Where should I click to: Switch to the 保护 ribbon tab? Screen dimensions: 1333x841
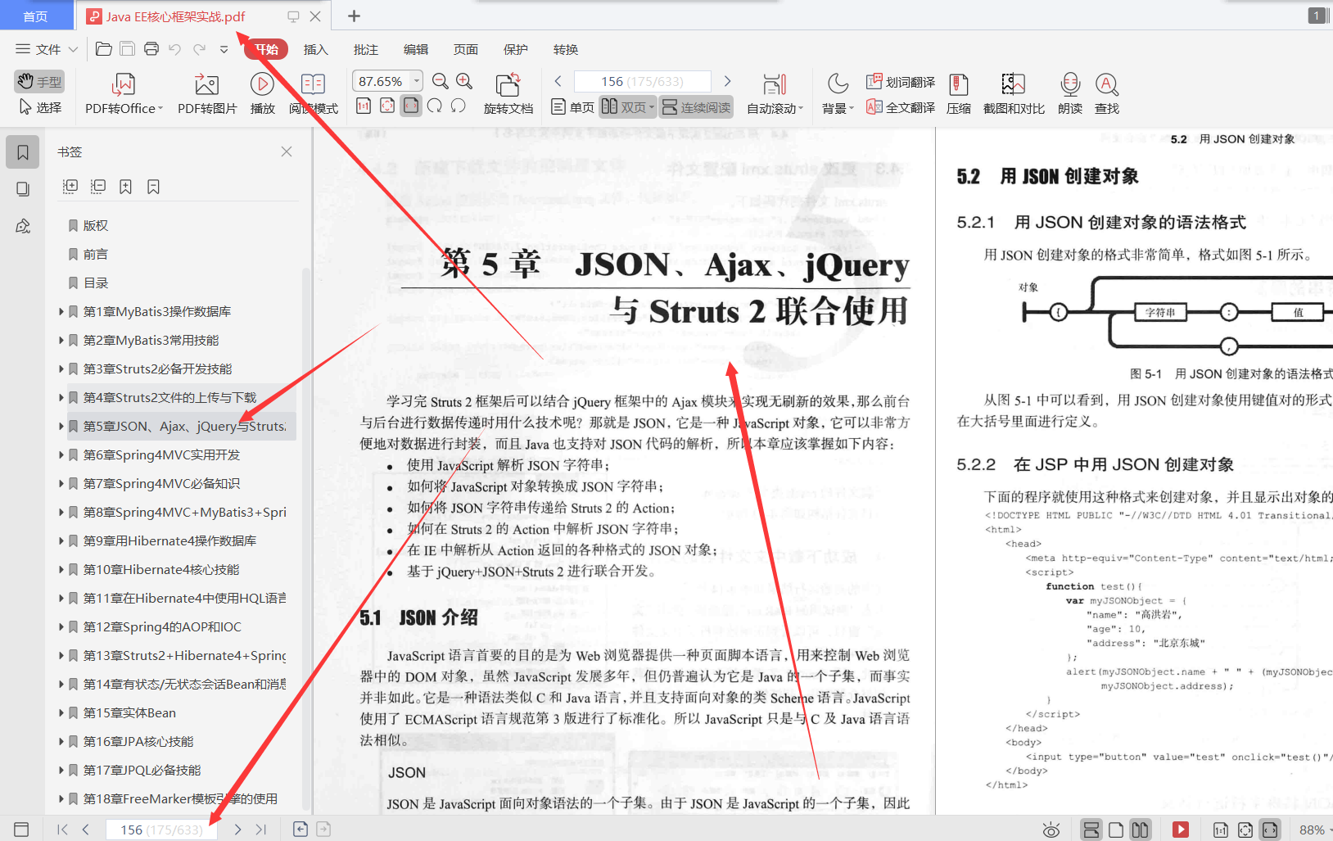[x=515, y=49]
